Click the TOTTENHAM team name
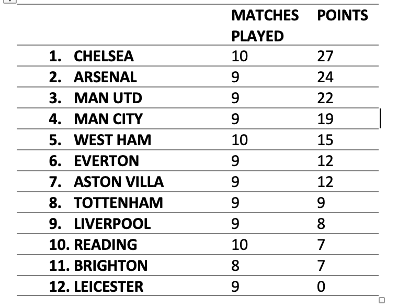 [x=118, y=203]
